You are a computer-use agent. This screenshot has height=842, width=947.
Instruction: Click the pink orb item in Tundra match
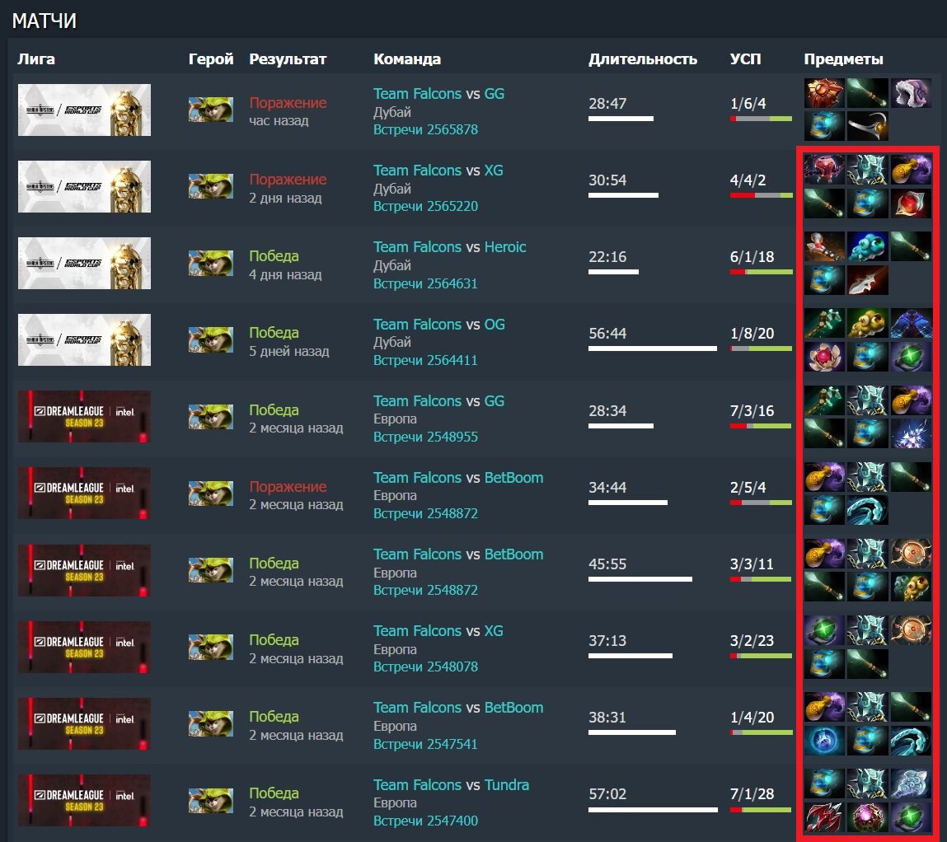click(x=867, y=816)
